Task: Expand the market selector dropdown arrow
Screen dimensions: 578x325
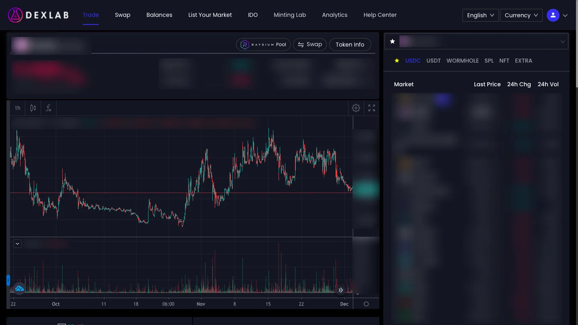Action: 563,42
